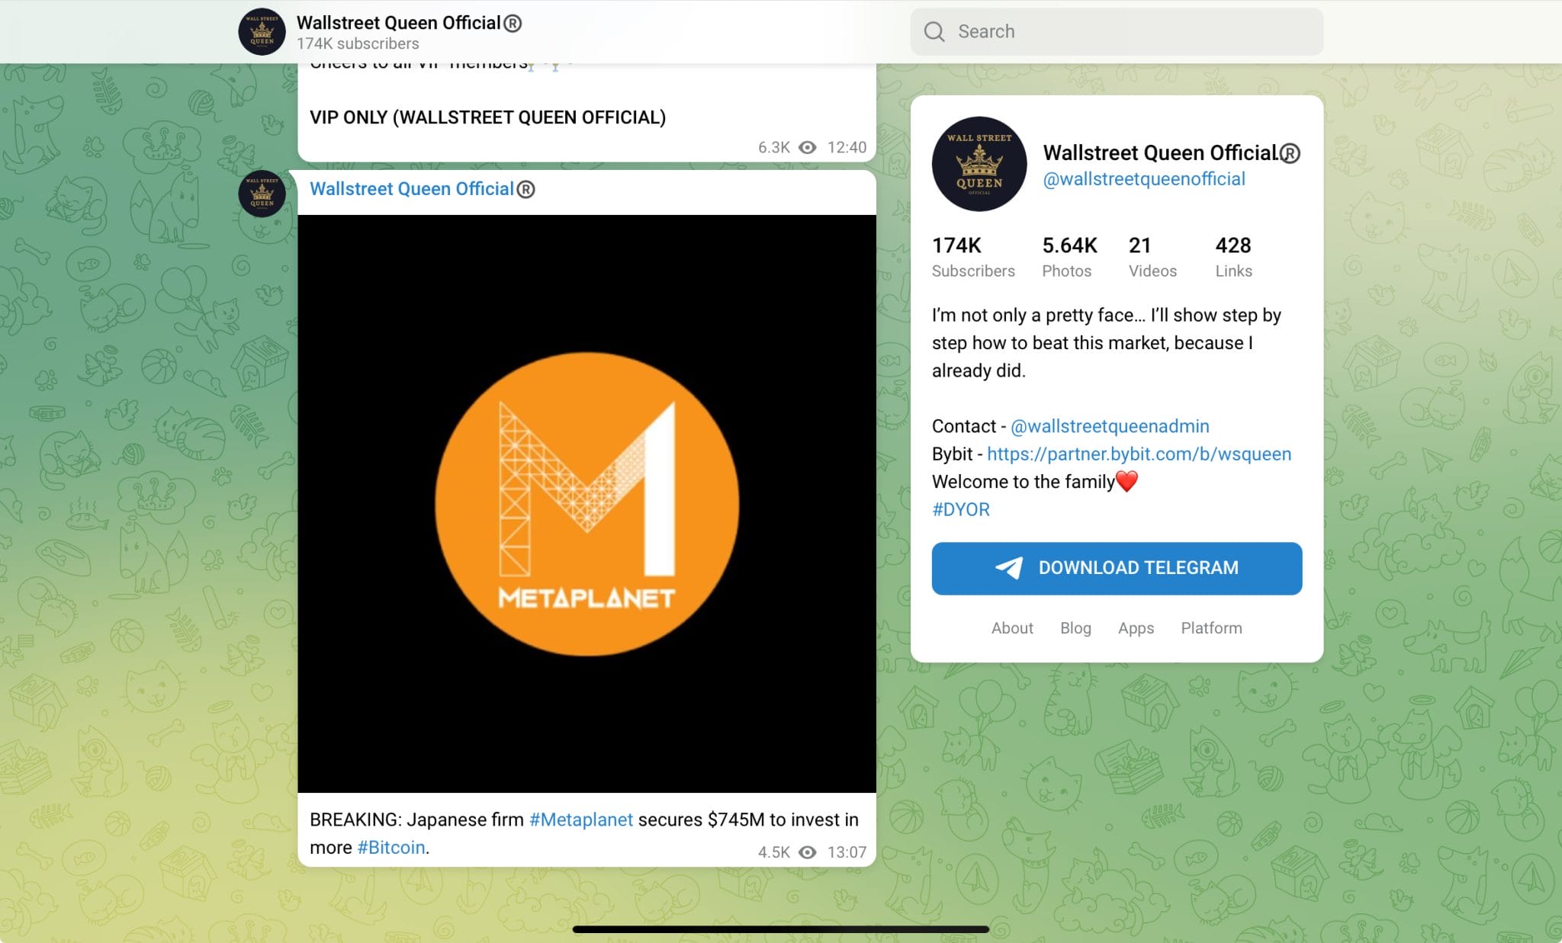Click the #DYOR hashtag
Viewport: 1562px width, 943px height.
960,509
